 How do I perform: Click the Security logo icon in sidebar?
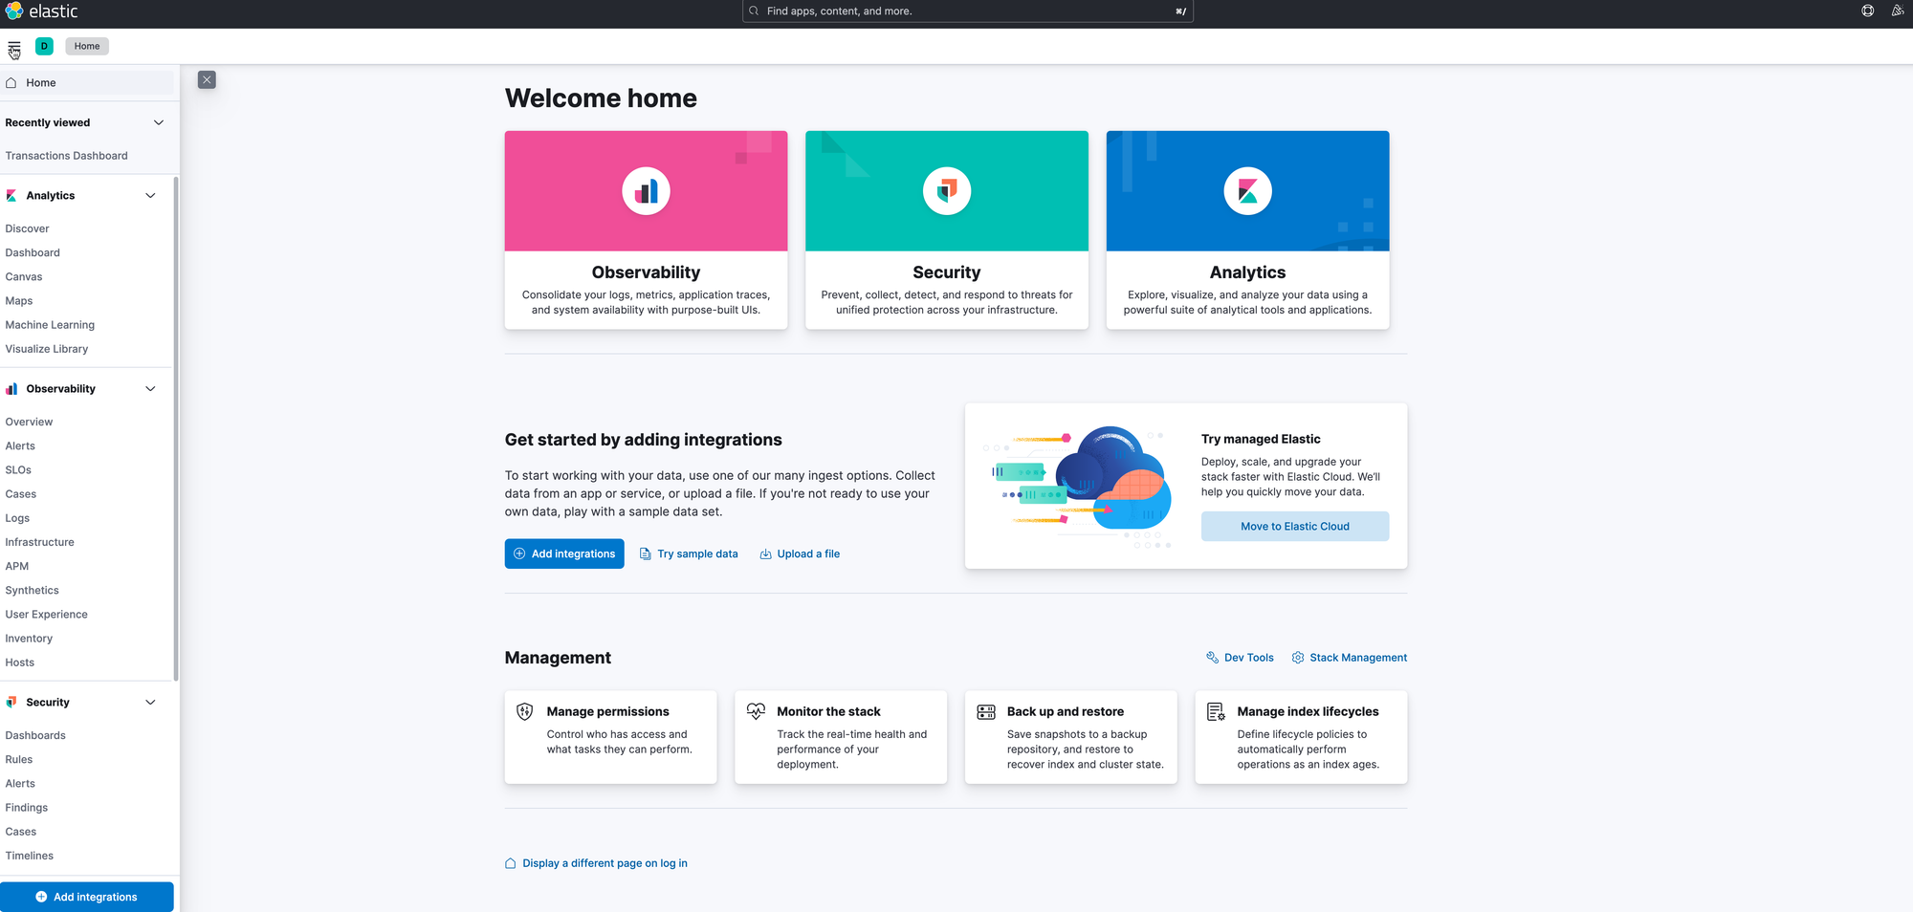point(11,703)
